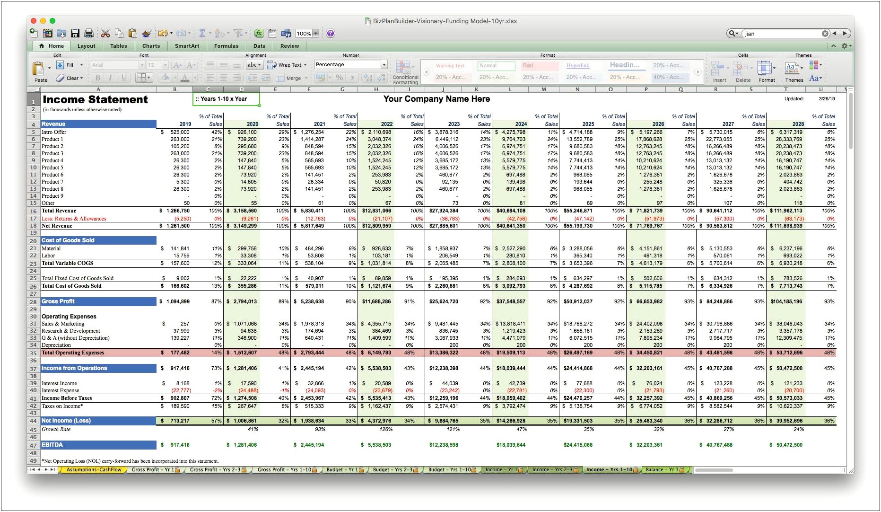
Task: Center text horizontally in ribbon
Action: (223, 78)
